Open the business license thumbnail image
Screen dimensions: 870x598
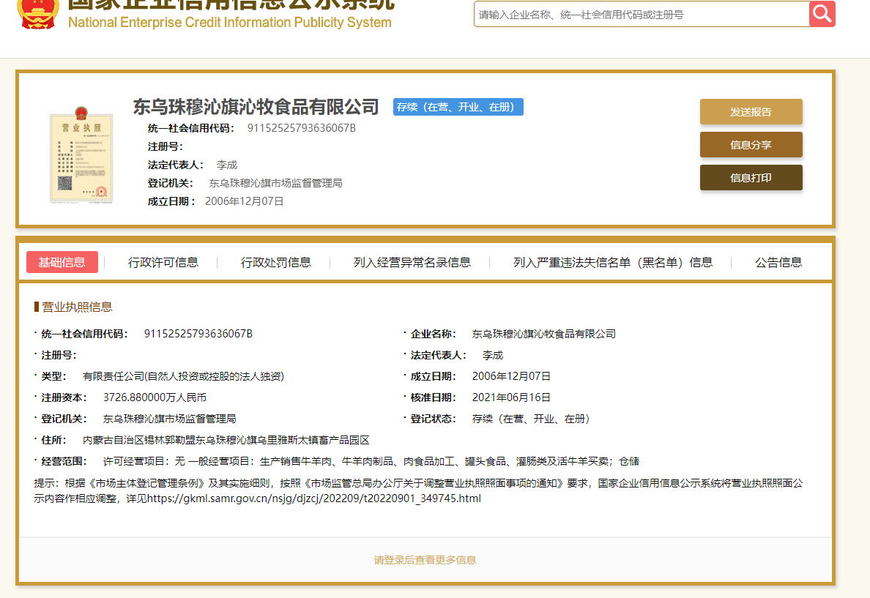(81, 154)
